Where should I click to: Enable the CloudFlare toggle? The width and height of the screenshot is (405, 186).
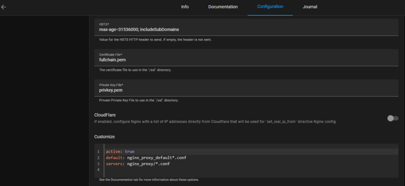[393, 118]
